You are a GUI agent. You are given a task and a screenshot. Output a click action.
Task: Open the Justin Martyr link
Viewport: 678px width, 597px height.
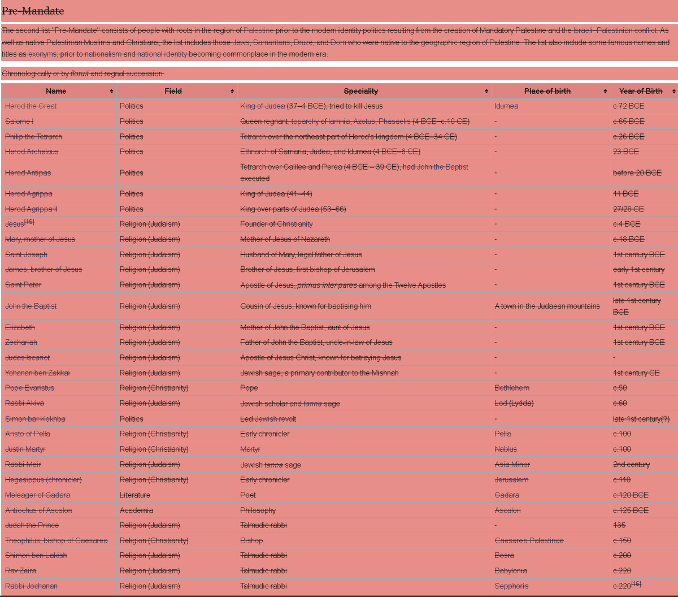click(x=25, y=449)
